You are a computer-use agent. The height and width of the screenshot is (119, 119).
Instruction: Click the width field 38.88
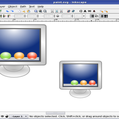(48, 16)
